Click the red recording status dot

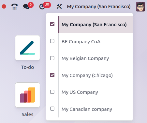click(4, 7)
